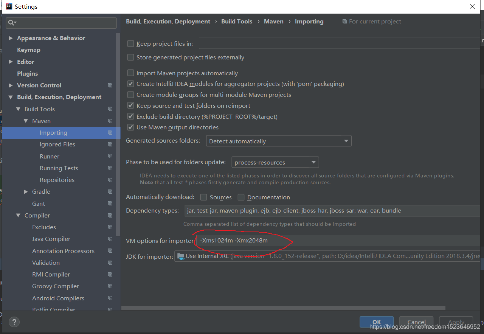Open the Runner settings page
Viewport: 484px width, 334px height.
[x=50, y=156]
